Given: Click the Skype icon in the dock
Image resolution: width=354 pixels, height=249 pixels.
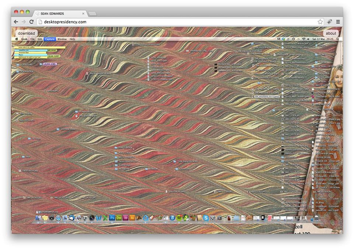Looking at the screenshot, I should (205, 218).
